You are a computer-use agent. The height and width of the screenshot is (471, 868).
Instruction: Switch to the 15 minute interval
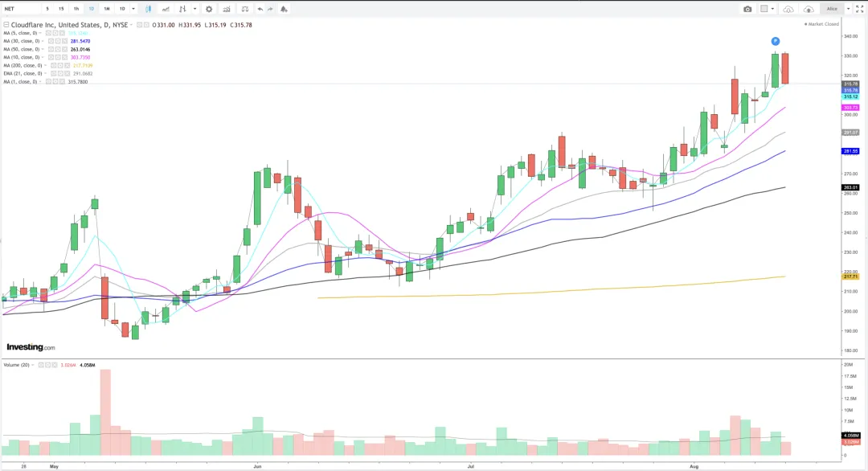(61, 9)
